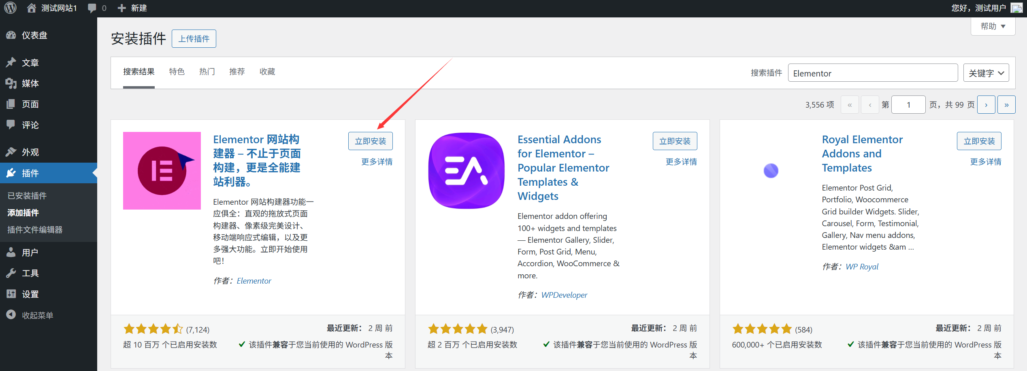
Task: Click the 您好，测试用户 greeting
Action: [x=978, y=8]
